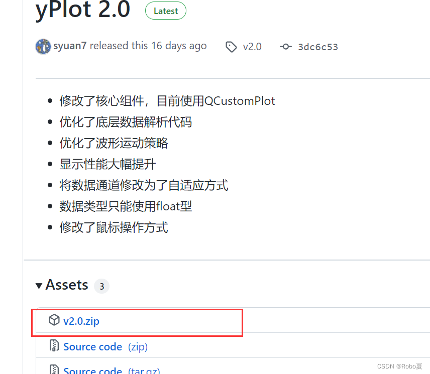Click the commit icon before 3dc6c53
The width and height of the screenshot is (430, 374).
[285, 46]
